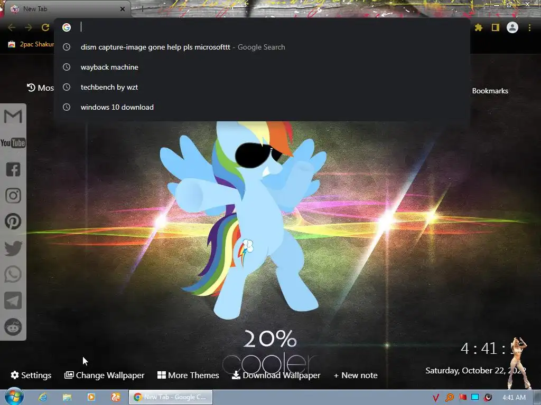The width and height of the screenshot is (541, 405).
Task: Open the Chrome profile avatar
Action: (x=512, y=27)
